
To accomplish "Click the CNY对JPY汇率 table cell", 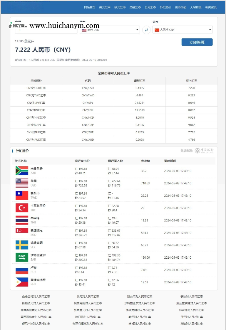I will pyautogui.click(x=36, y=103).
